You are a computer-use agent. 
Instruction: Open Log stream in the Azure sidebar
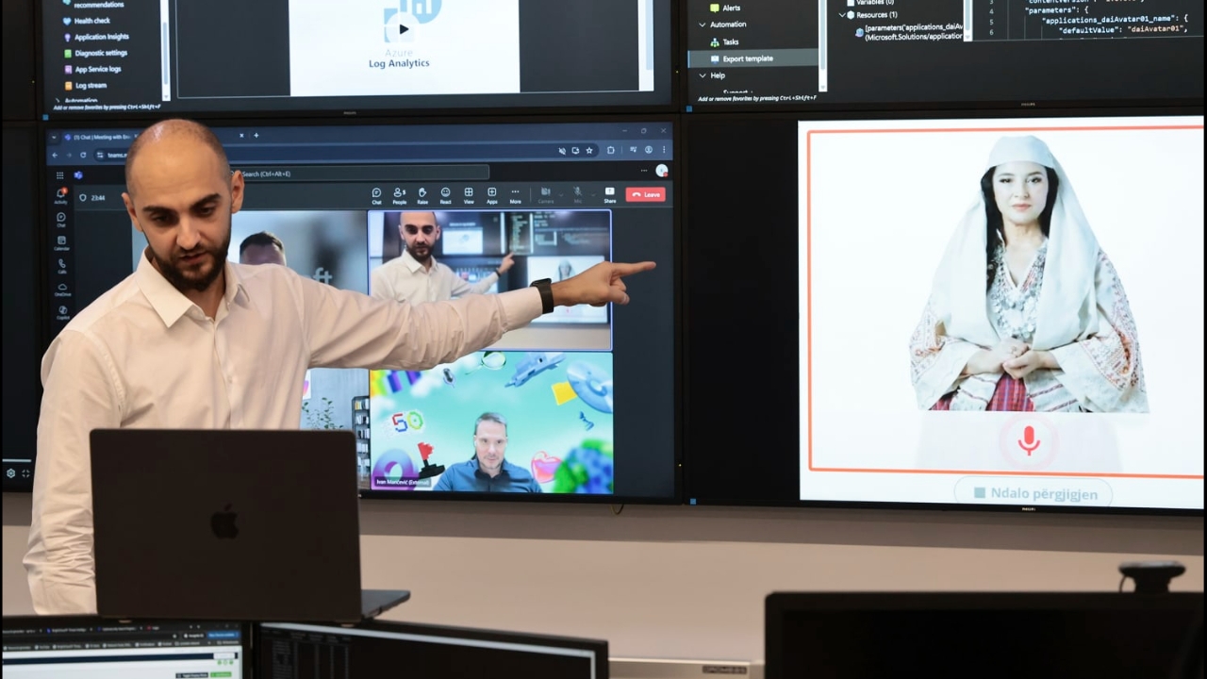91,85
